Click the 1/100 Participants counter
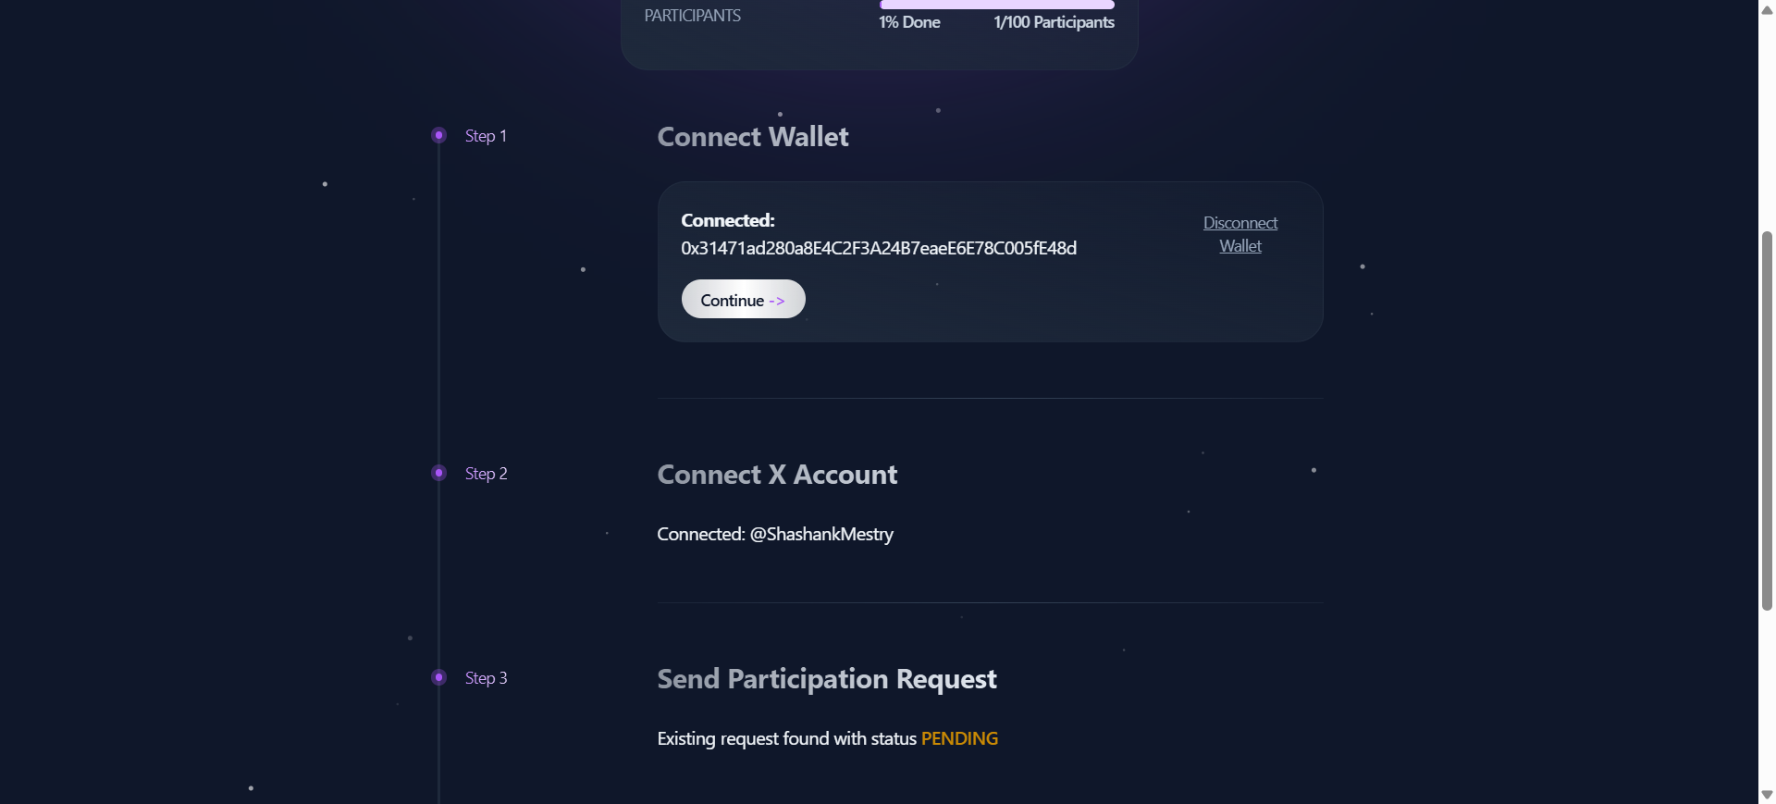This screenshot has width=1776, height=804. pyautogui.click(x=1054, y=22)
